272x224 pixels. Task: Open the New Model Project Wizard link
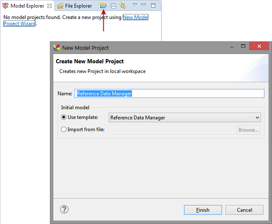[x=135, y=17]
